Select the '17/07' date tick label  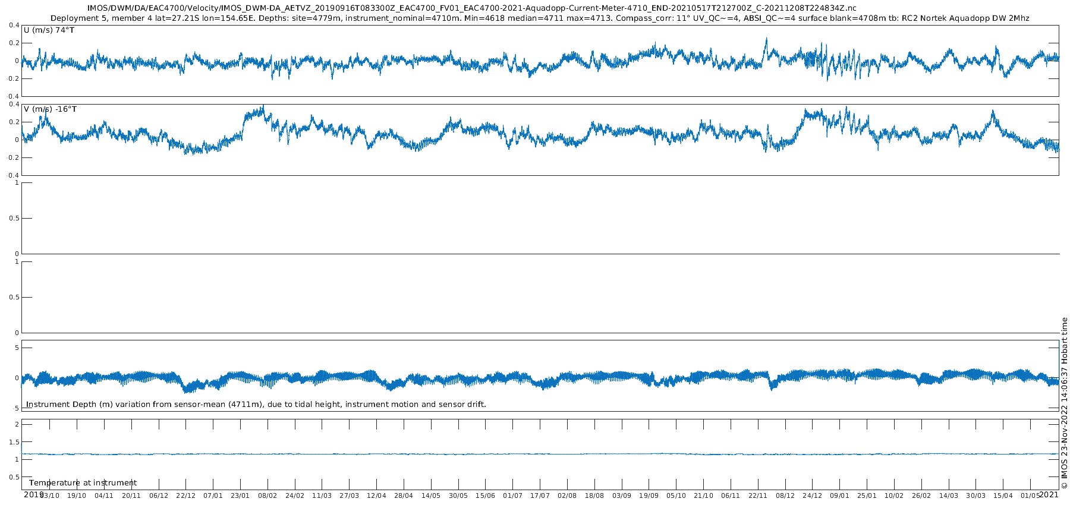coord(540,495)
